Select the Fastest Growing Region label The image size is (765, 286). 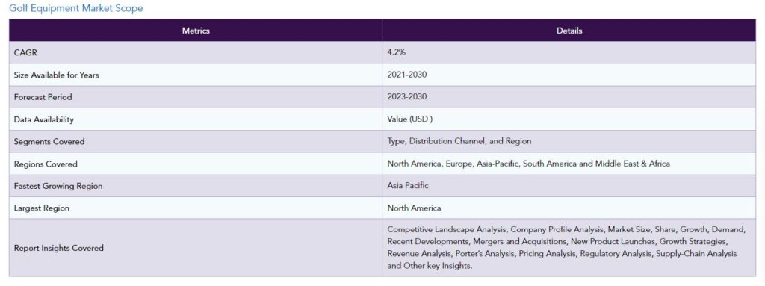click(x=58, y=186)
